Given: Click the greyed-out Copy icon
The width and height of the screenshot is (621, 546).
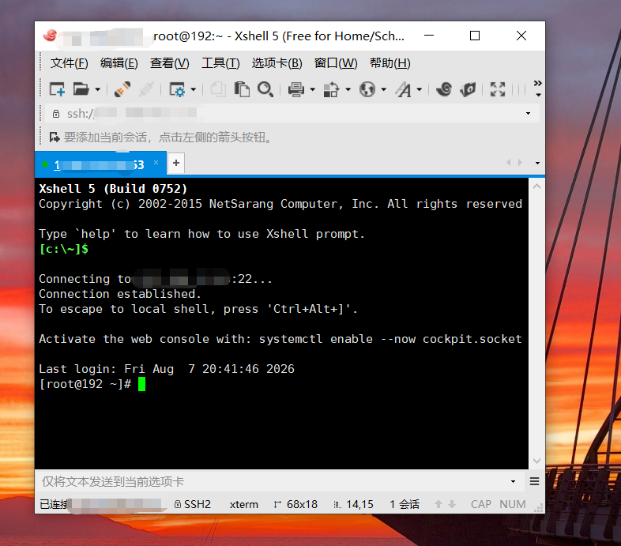Looking at the screenshot, I should point(218,89).
